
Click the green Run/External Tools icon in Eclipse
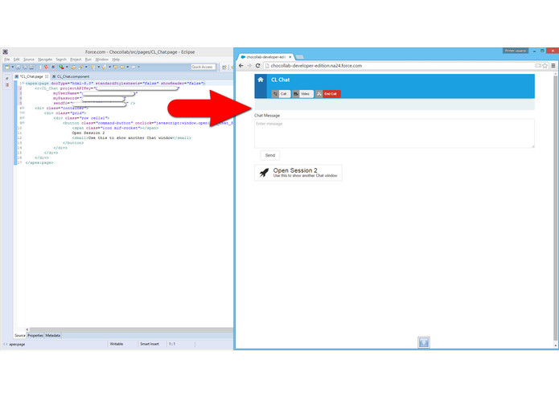click(x=62, y=67)
